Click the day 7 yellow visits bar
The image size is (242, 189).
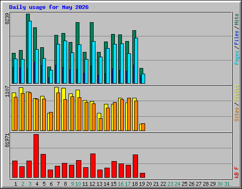coord(56,109)
